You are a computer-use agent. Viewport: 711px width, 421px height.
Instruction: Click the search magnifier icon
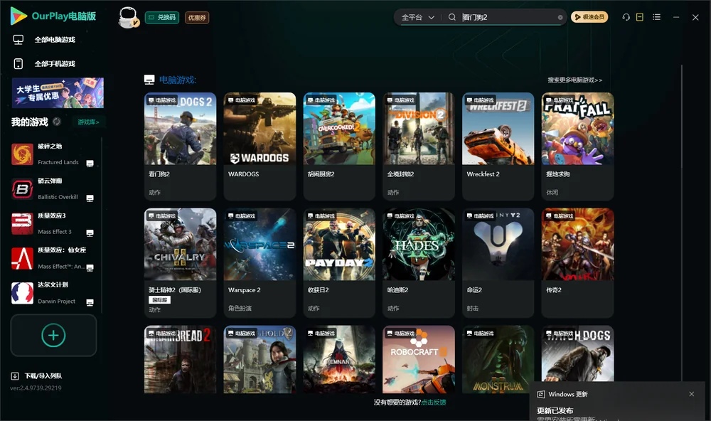click(452, 17)
